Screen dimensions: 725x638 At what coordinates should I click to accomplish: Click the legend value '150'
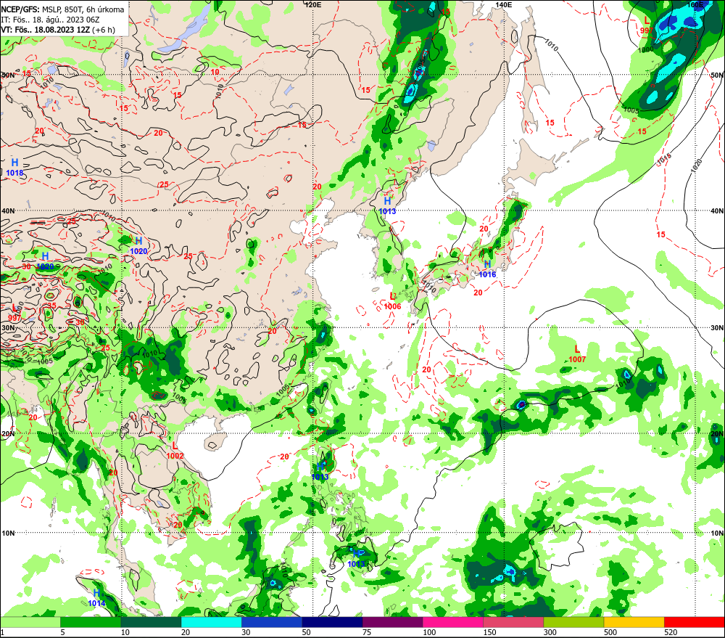point(489,632)
